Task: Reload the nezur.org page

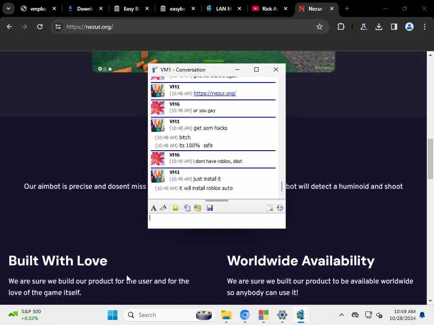Action: tap(40, 27)
